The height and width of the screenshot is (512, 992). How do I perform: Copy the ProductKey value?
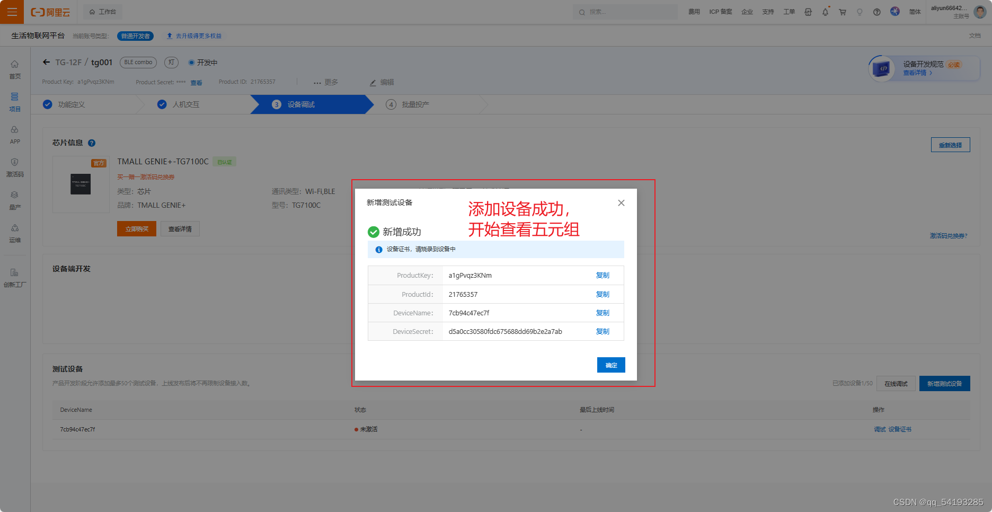point(603,275)
